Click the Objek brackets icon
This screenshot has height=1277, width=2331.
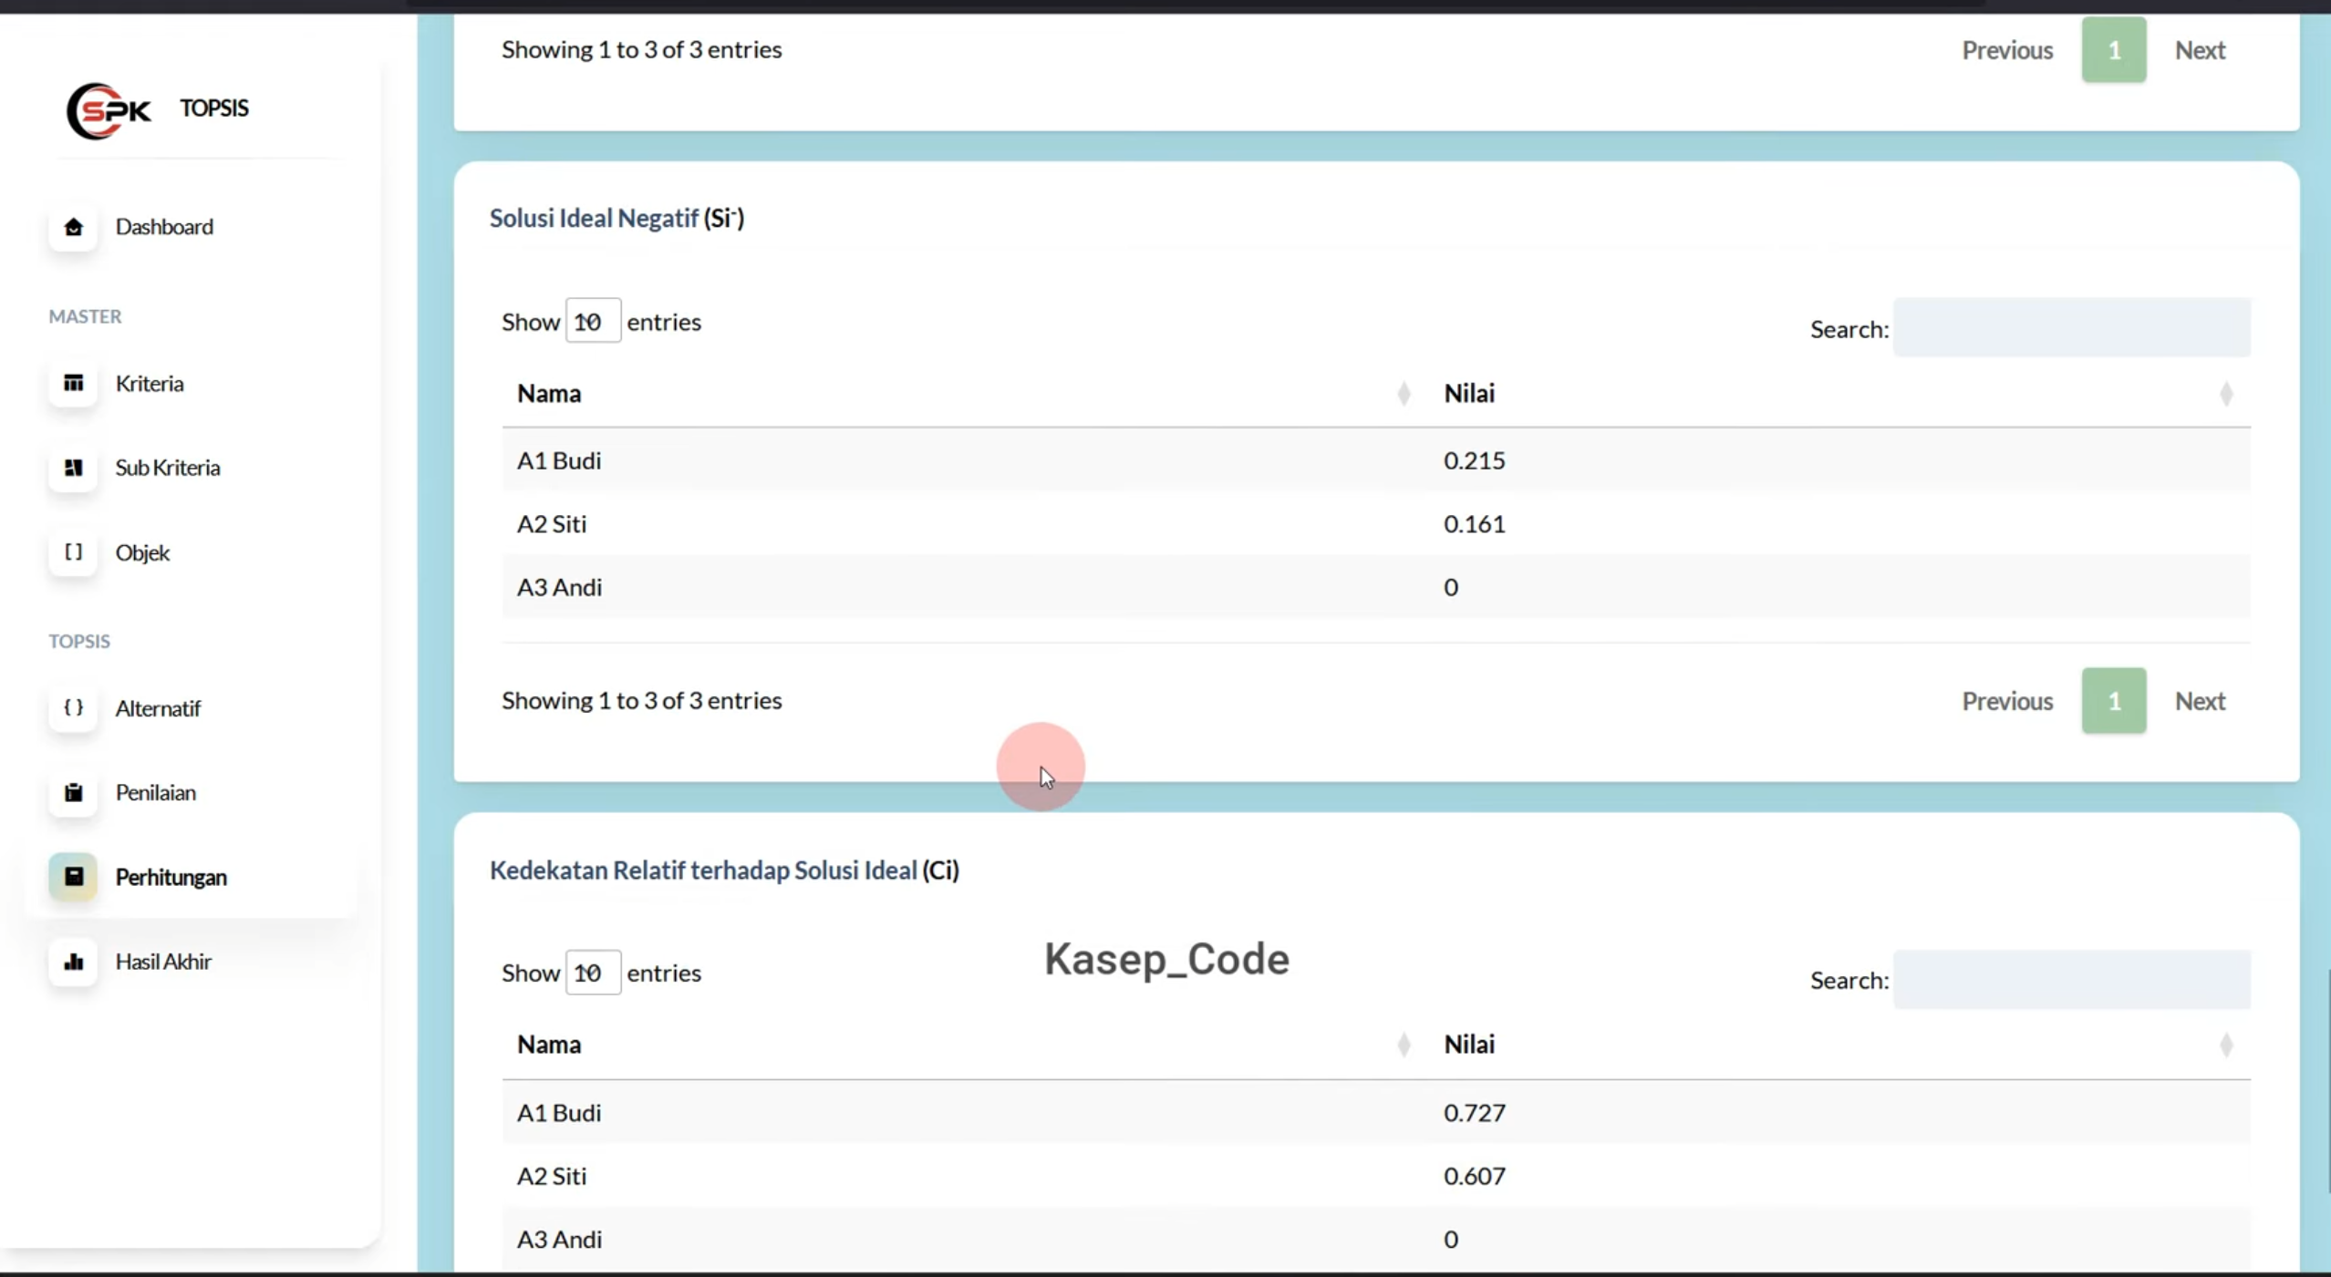(73, 551)
